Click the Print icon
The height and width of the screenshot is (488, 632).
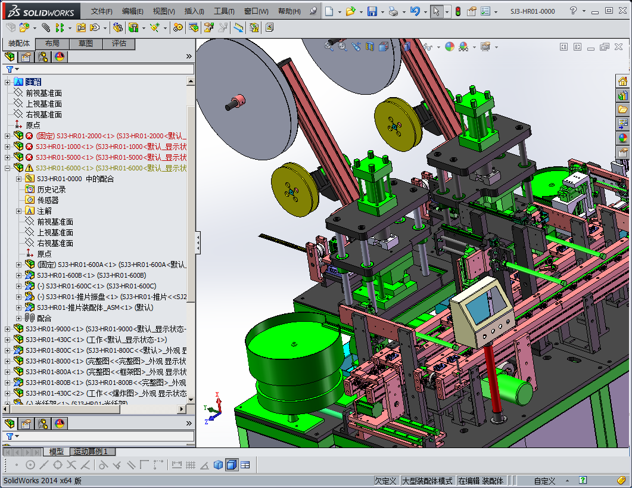pos(393,11)
